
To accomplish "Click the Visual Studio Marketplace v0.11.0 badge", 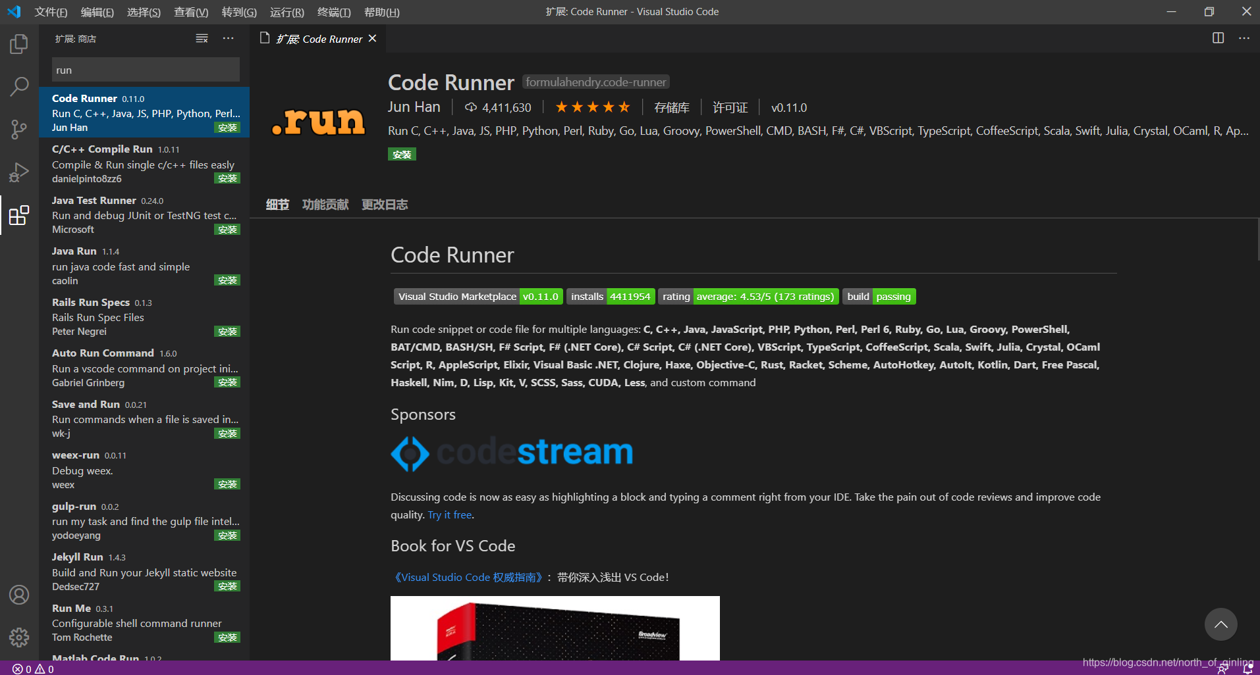I will coord(478,297).
